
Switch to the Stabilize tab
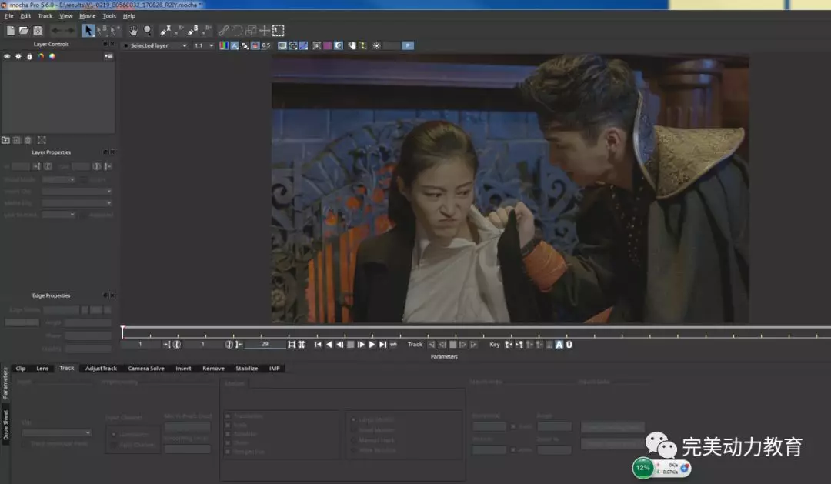pyautogui.click(x=246, y=369)
